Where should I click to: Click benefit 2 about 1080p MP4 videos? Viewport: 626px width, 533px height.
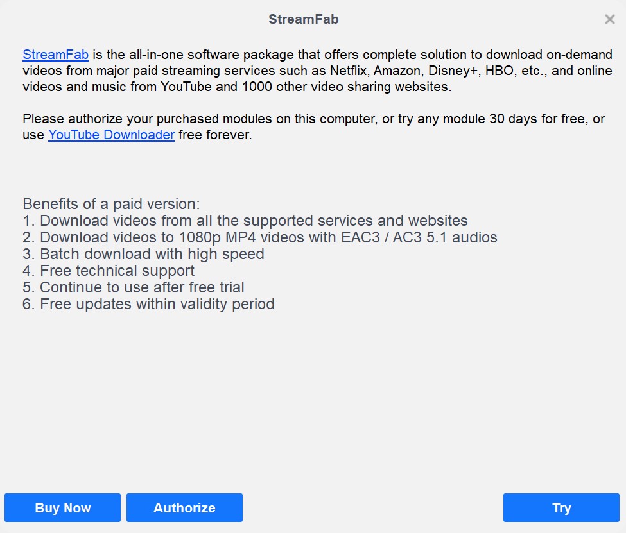point(260,237)
